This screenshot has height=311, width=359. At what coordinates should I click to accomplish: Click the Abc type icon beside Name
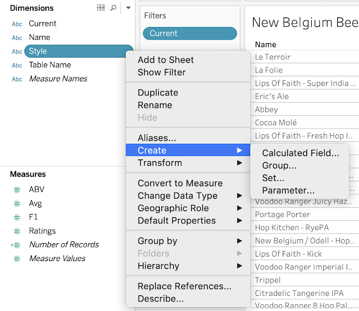[x=17, y=38]
